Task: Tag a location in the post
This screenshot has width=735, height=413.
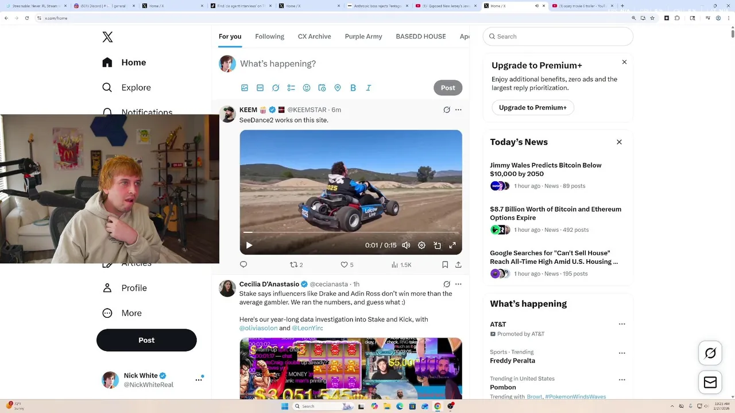Action: 338,88
